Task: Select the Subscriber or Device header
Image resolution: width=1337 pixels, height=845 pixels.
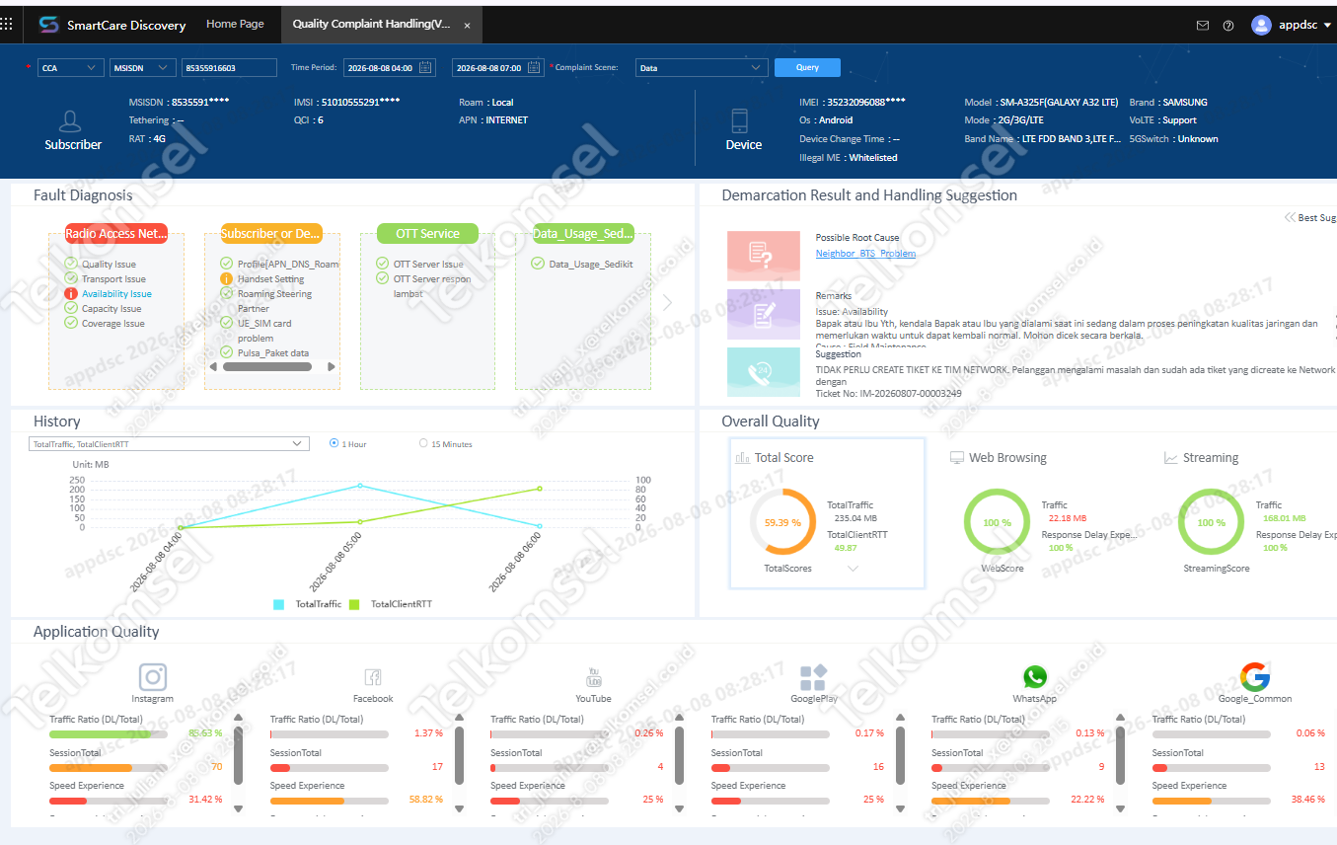Action: [x=271, y=234]
